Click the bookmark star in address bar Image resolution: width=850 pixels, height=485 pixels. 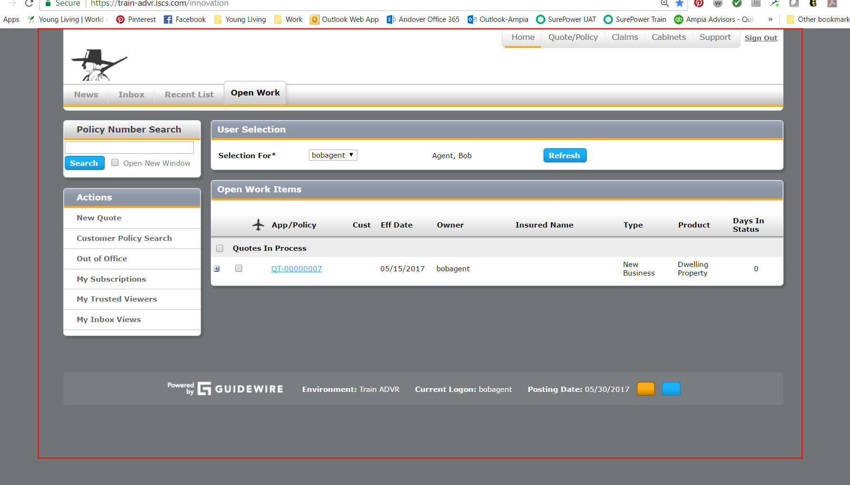(680, 4)
